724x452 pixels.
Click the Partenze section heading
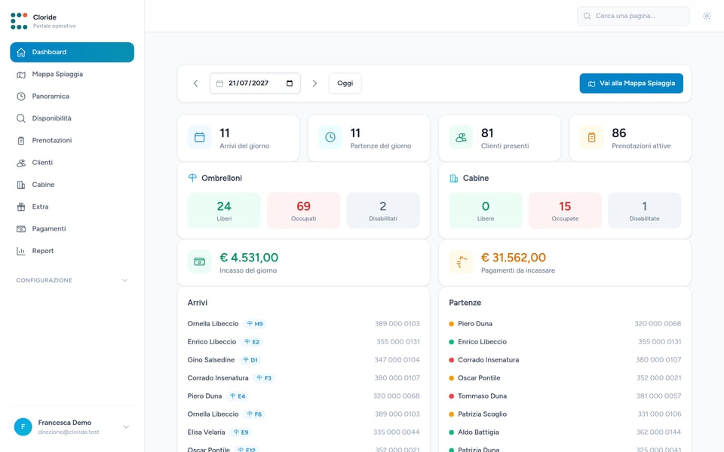tap(465, 303)
